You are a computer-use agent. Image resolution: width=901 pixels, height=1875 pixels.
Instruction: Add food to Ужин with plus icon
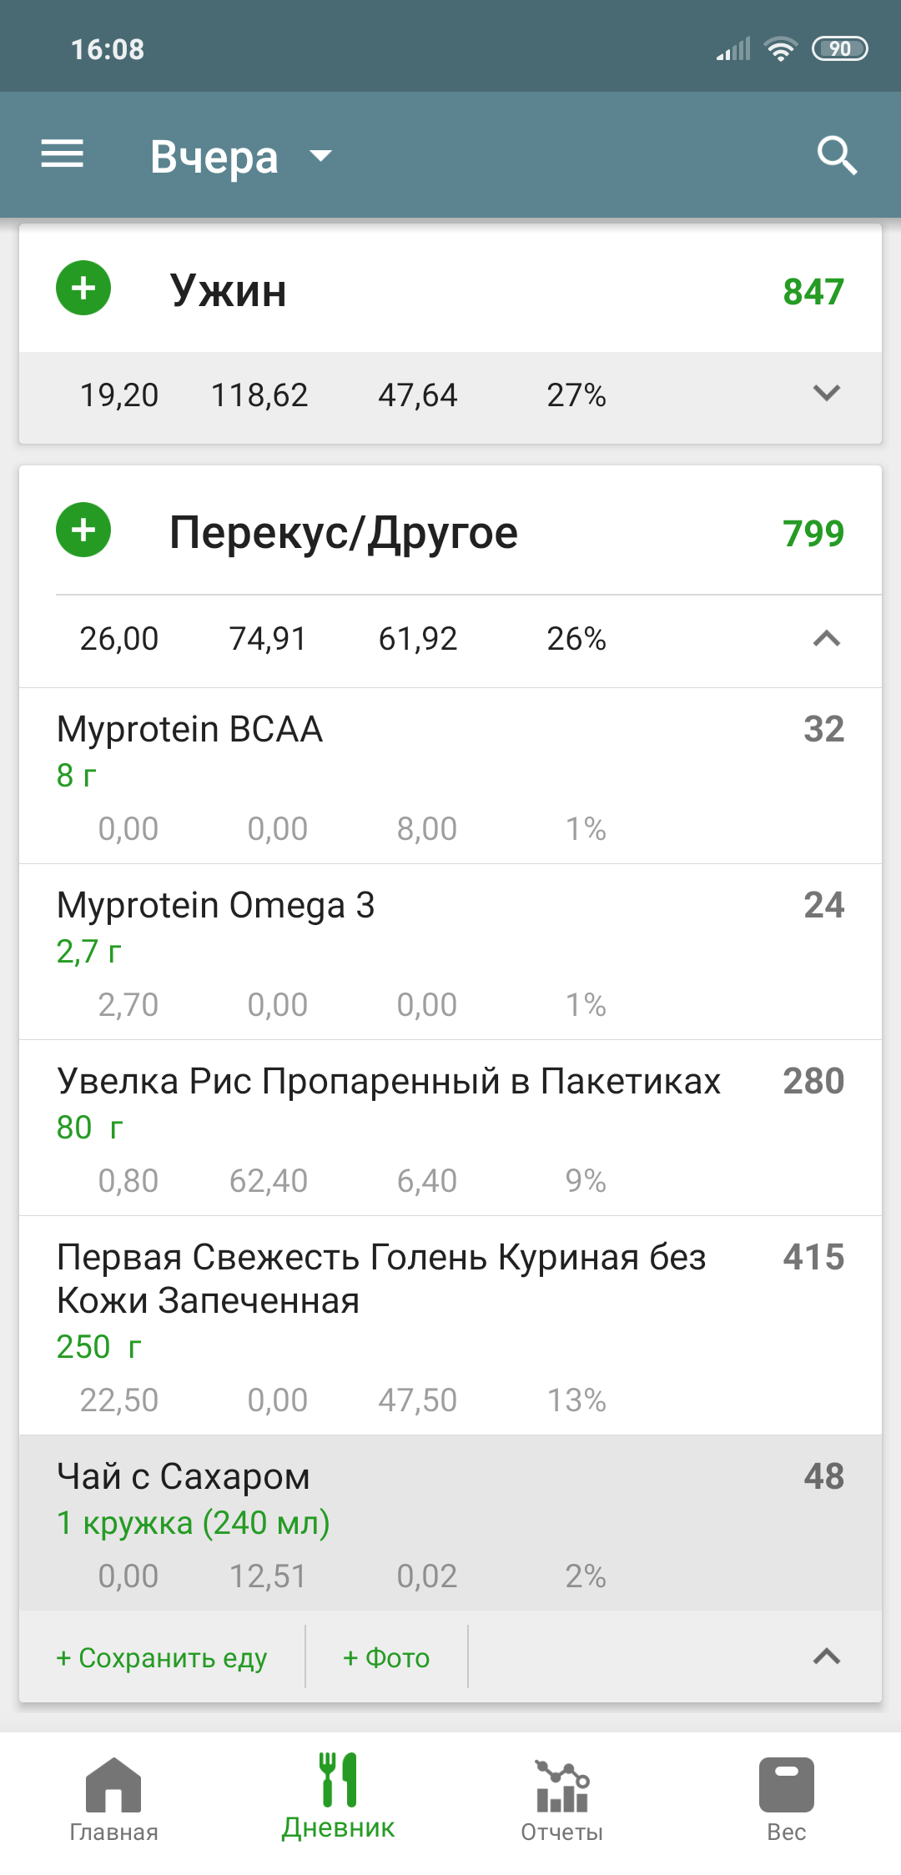point(83,289)
